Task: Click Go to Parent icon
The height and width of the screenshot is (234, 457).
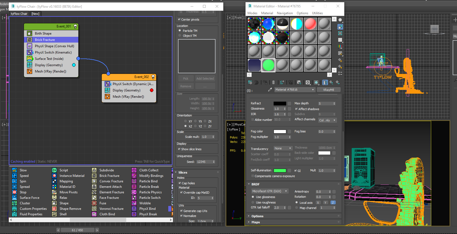Action: pyautogui.click(x=331, y=82)
